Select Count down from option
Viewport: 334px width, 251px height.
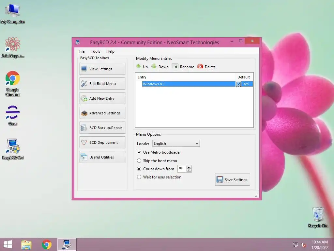139,169
